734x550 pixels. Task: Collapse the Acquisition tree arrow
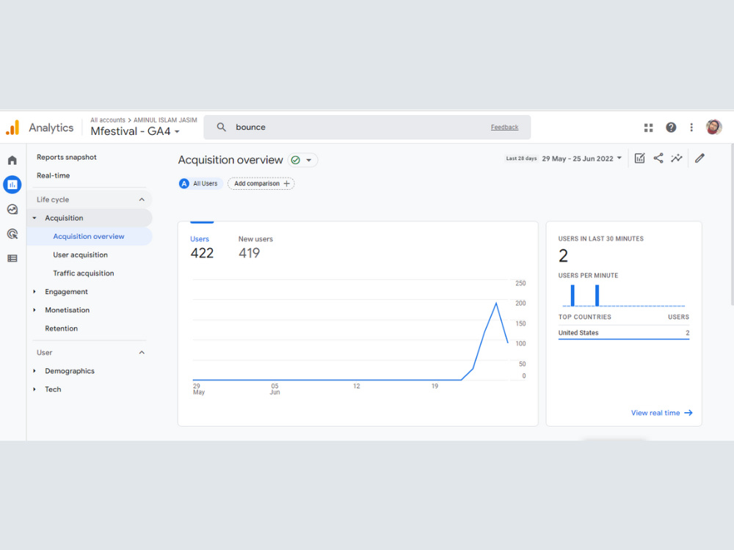[x=34, y=218]
